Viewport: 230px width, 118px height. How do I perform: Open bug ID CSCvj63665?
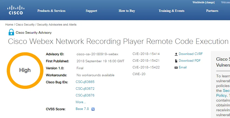click(85, 82)
